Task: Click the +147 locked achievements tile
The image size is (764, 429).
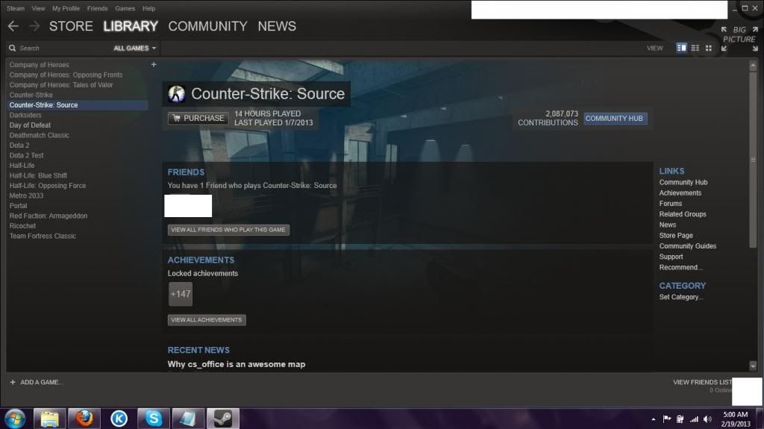Action: [181, 294]
